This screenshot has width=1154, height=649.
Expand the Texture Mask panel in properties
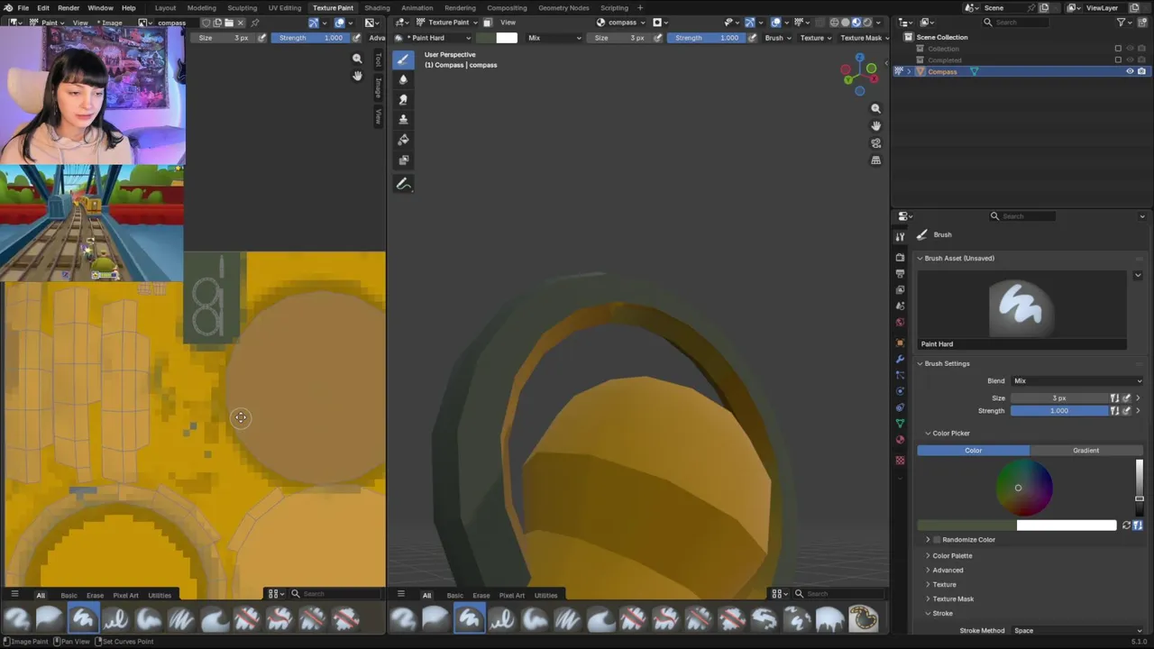point(953,599)
